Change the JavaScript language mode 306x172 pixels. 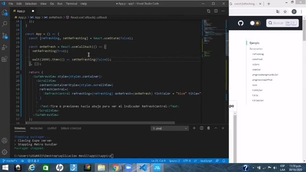206,161
